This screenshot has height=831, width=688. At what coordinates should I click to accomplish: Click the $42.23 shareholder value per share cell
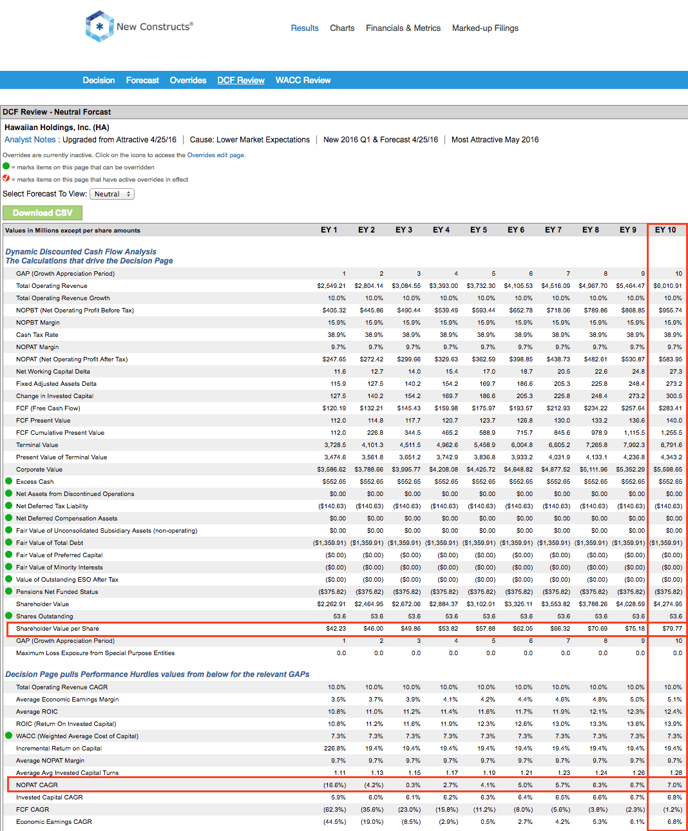[x=336, y=628]
